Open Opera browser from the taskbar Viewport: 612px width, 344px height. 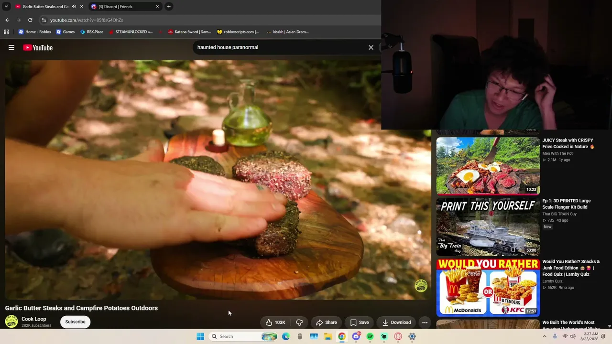[398, 336]
